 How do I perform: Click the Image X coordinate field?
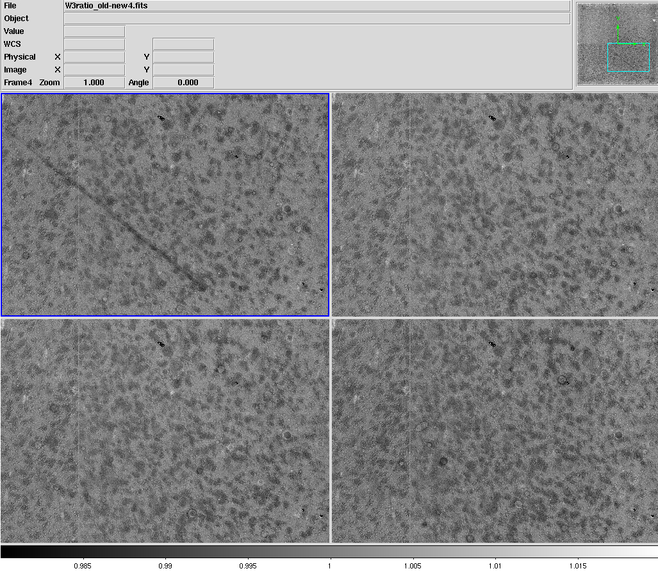tap(94, 70)
